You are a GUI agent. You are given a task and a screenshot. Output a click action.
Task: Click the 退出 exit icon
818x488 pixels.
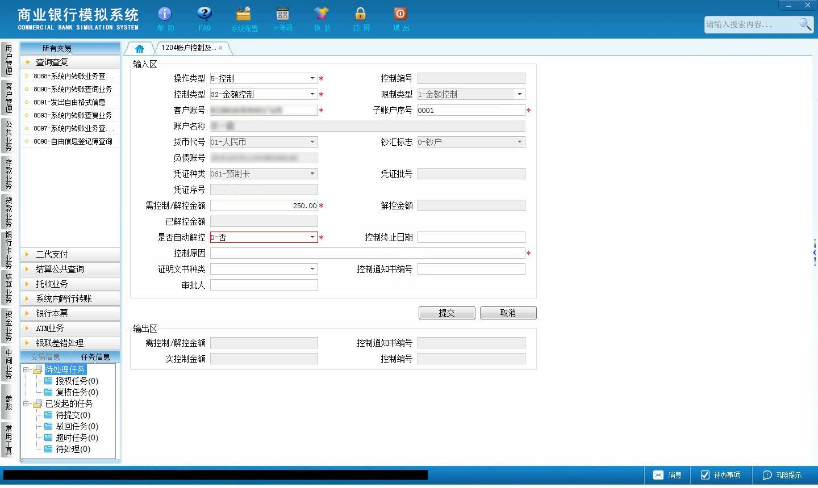(400, 19)
